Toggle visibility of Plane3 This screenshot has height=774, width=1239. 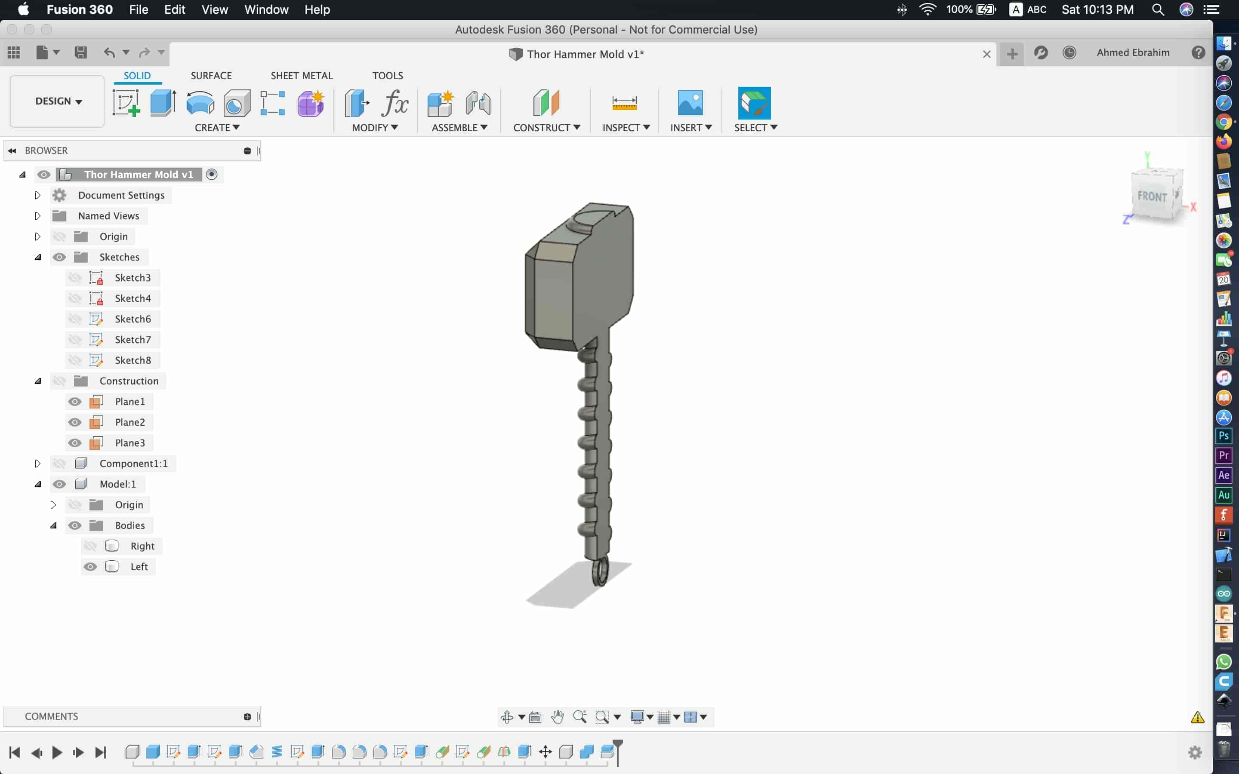click(75, 443)
